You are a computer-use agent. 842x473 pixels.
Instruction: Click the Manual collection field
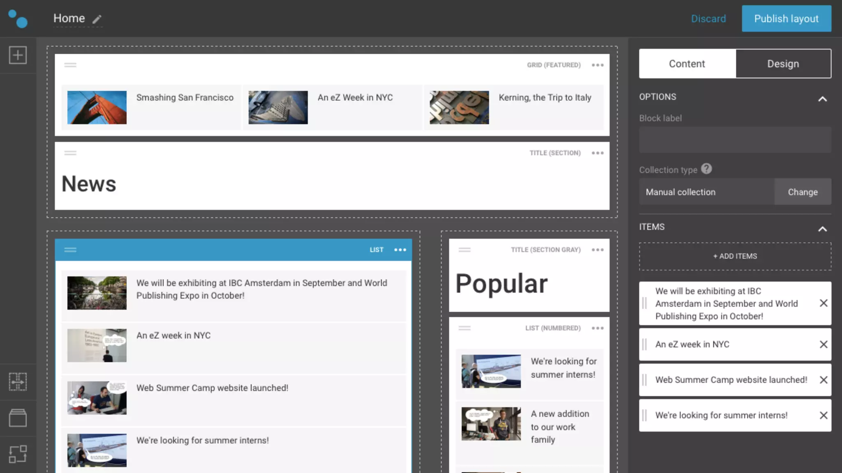[x=707, y=192]
